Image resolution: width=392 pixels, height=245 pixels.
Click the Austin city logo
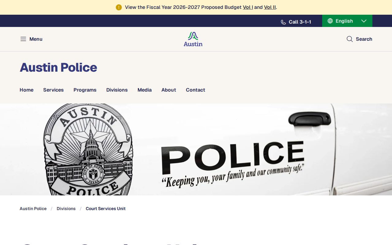pyautogui.click(x=193, y=39)
